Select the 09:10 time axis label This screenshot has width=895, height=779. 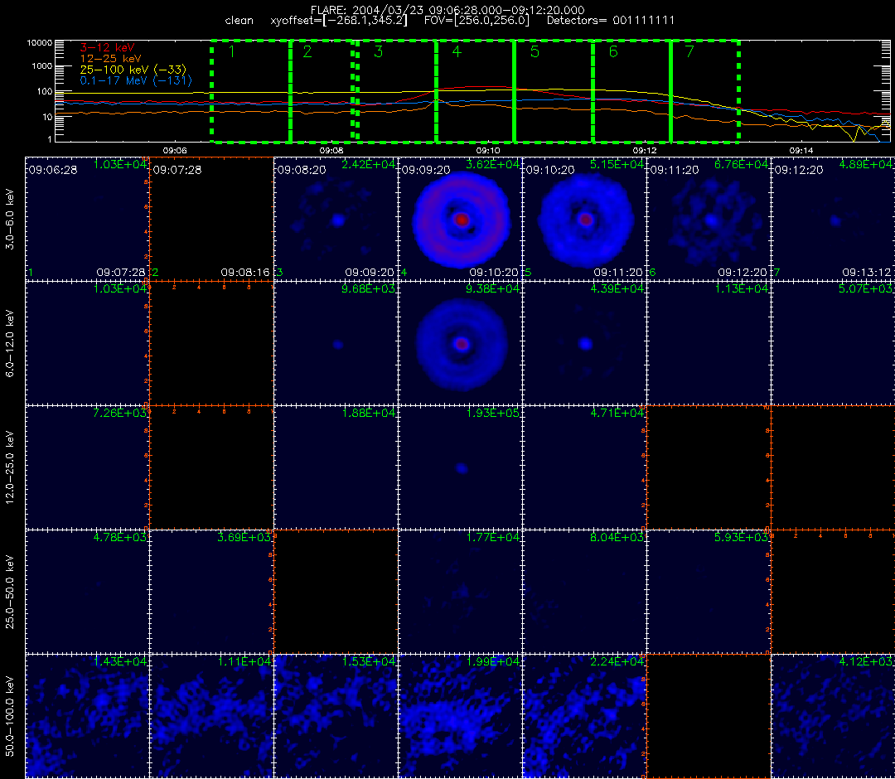pos(488,150)
